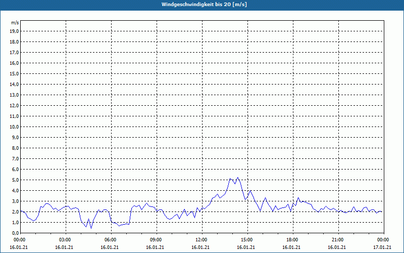Click the 17.01.21 date label

point(382,247)
